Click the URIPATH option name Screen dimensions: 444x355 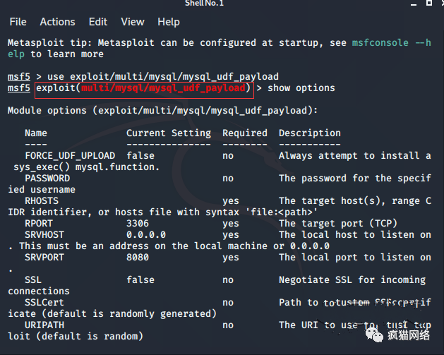coord(44,325)
